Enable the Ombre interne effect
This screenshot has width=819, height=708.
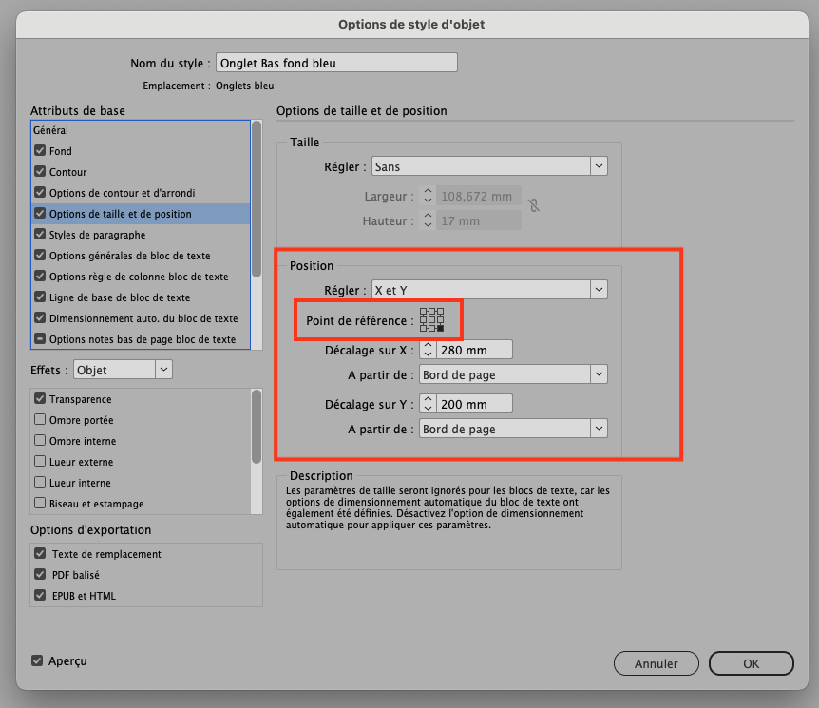[40, 440]
